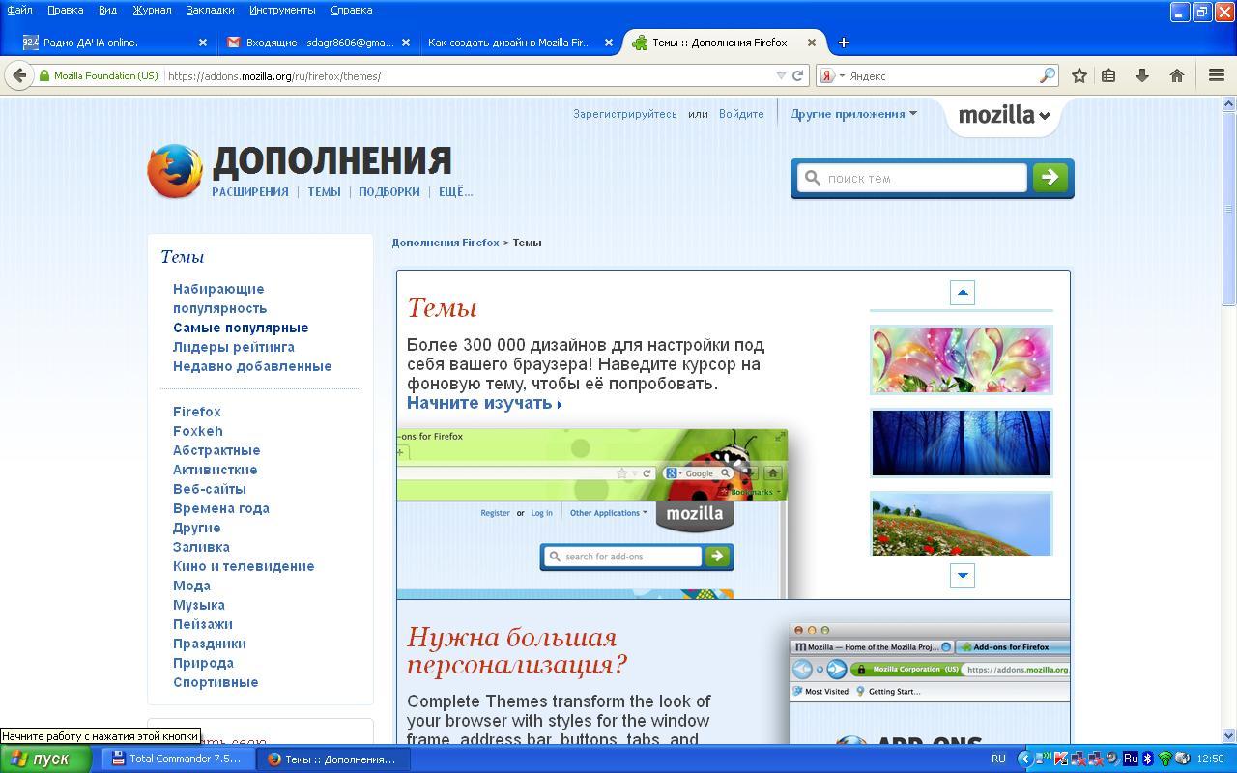Select Самые популярные in sidebar

[241, 328]
